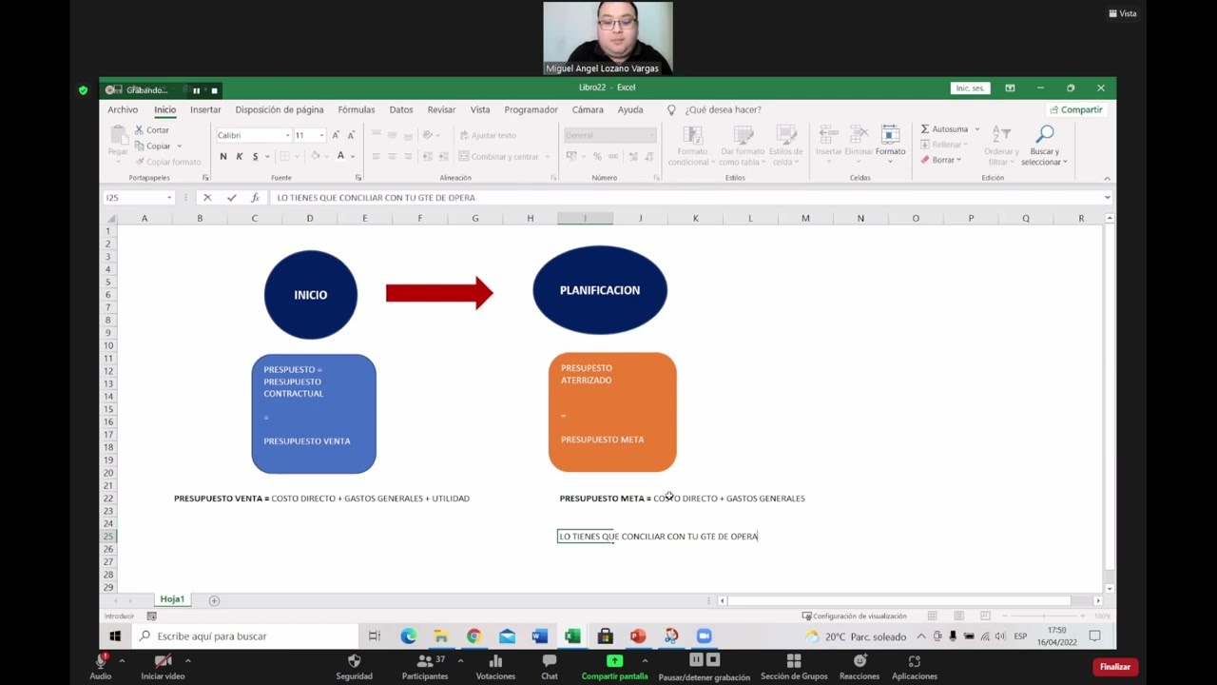Open Buscar y seleccionar magnifier menu
1217x685 pixels.
pos(1045,146)
